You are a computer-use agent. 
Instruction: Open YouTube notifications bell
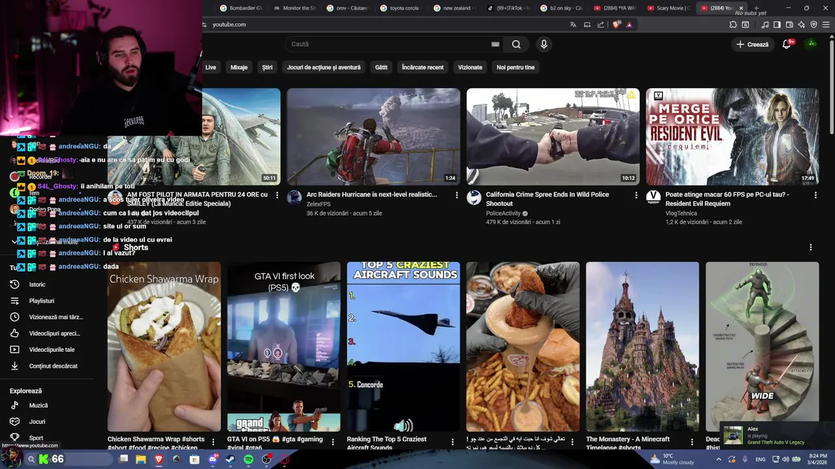[x=787, y=44]
